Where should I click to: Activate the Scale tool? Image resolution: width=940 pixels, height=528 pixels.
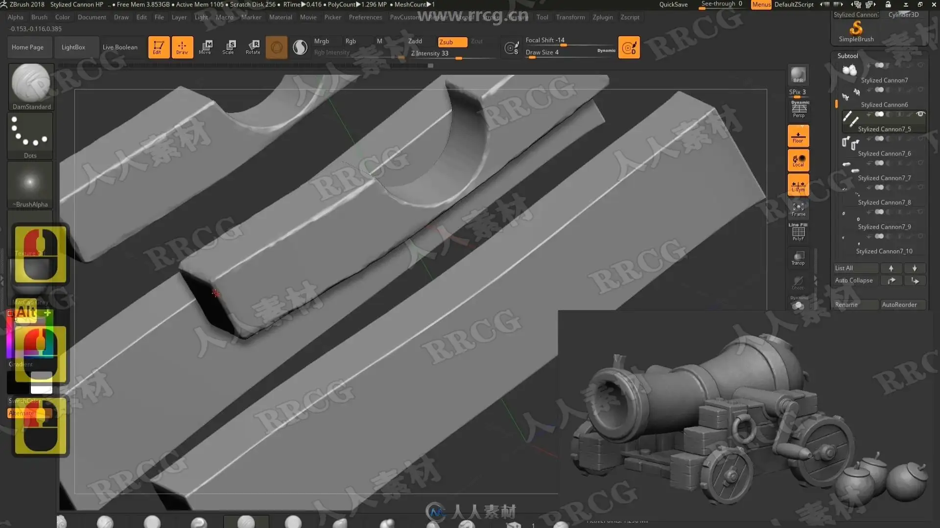(229, 47)
